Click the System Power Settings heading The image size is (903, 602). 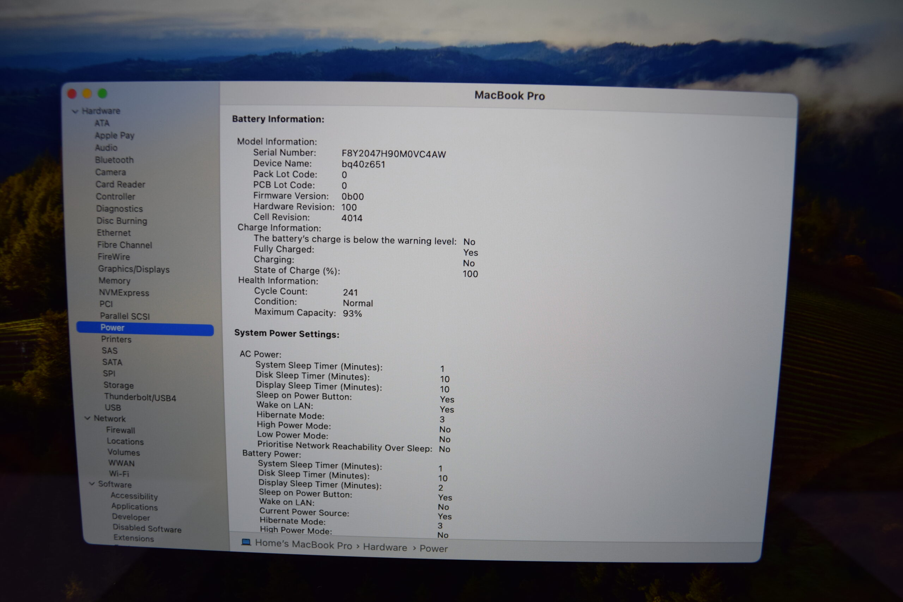click(287, 334)
